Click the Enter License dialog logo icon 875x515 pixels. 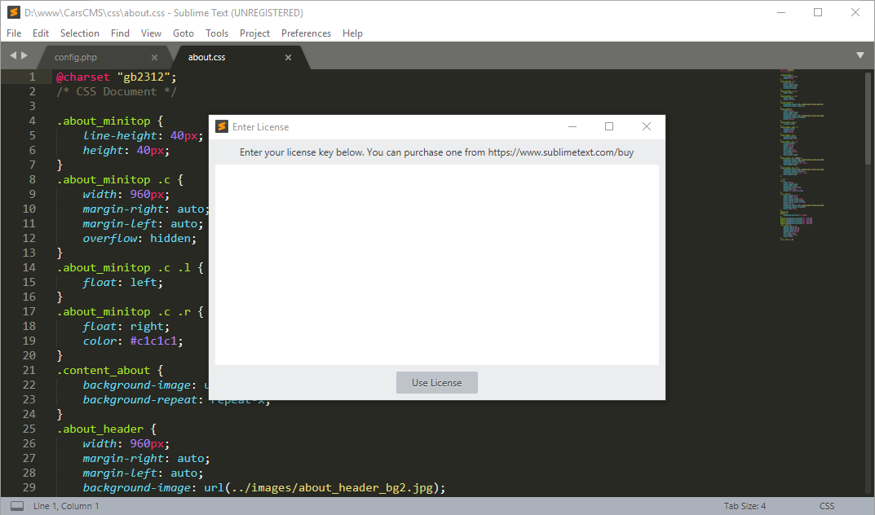click(222, 126)
